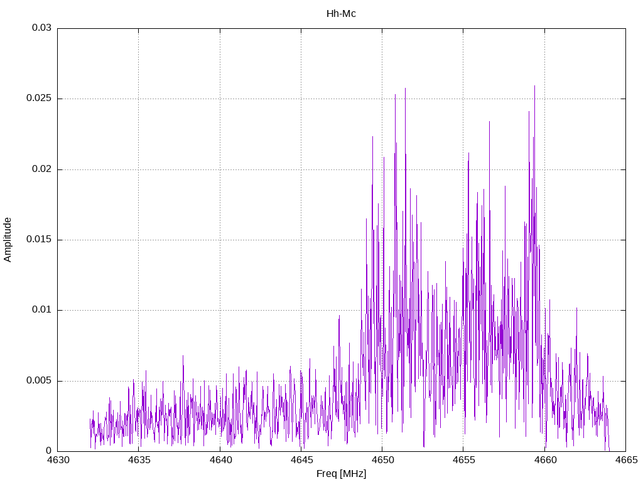Click the x-axis tick label 4635
This screenshot has height=482, width=643.
click(x=139, y=460)
